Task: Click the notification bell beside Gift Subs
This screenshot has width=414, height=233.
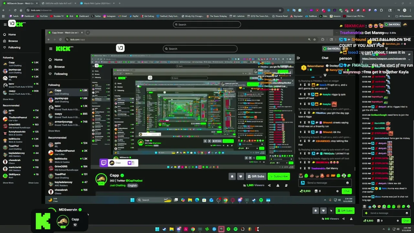Action: click(x=316, y=211)
